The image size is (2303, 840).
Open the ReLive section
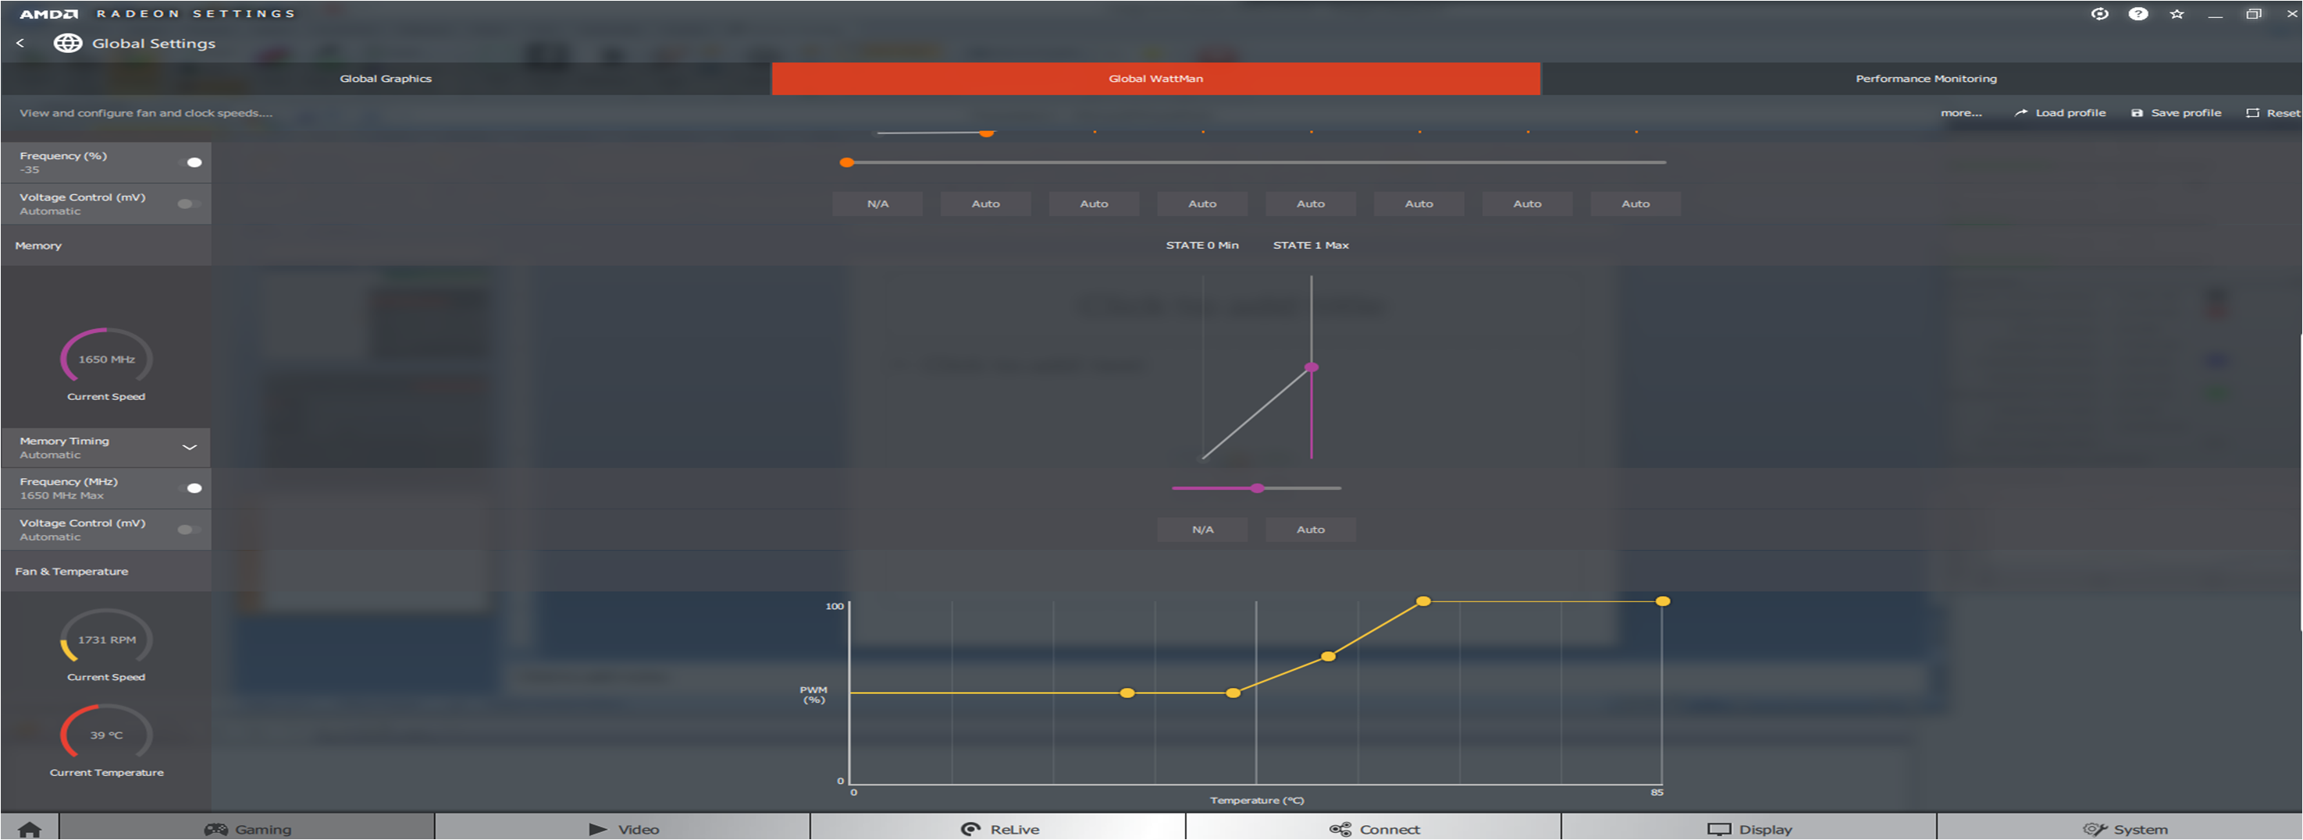[998, 828]
